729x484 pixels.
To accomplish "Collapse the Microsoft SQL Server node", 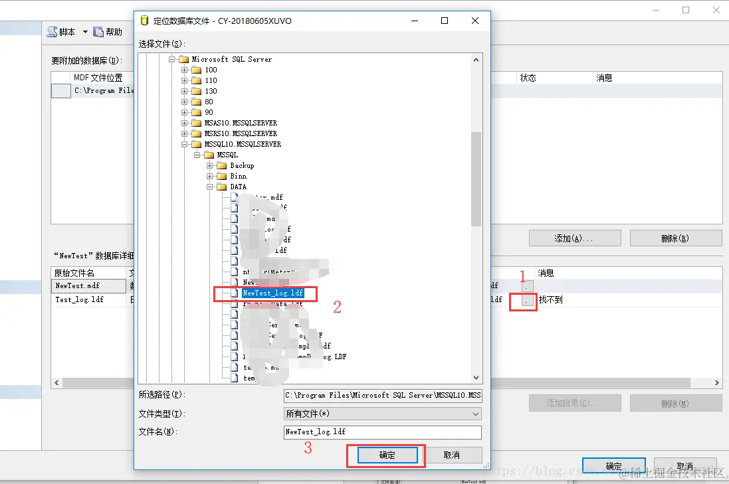I will pyautogui.click(x=171, y=60).
